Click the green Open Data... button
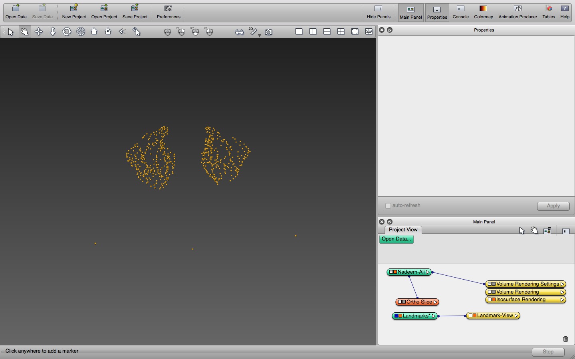Image resolution: width=575 pixels, height=359 pixels. coord(396,239)
